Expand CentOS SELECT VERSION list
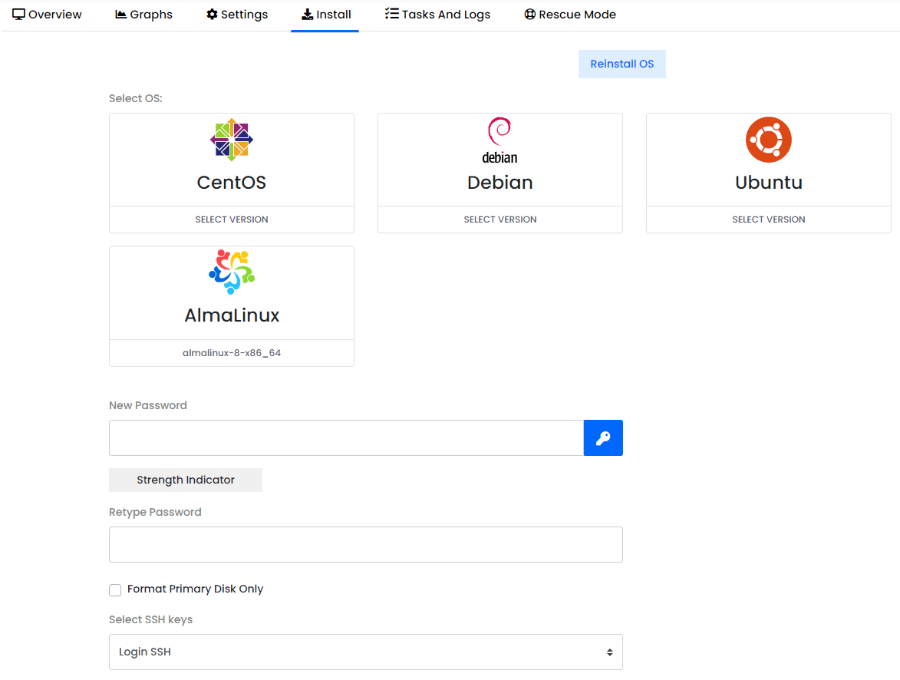The width and height of the screenshot is (900, 680). [x=231, y=220]
